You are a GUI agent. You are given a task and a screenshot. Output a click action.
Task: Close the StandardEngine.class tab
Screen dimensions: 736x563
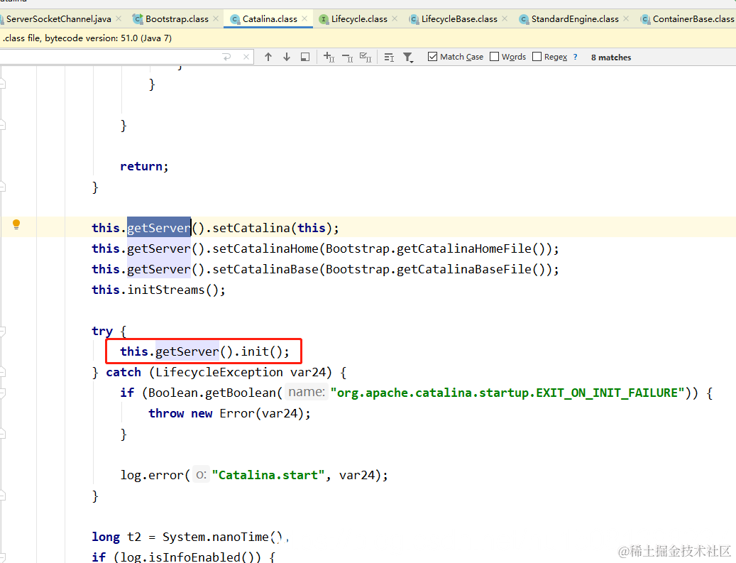point(626,18)
